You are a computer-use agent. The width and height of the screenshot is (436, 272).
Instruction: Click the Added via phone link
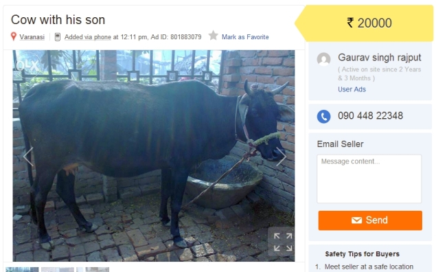coord(88,37)
